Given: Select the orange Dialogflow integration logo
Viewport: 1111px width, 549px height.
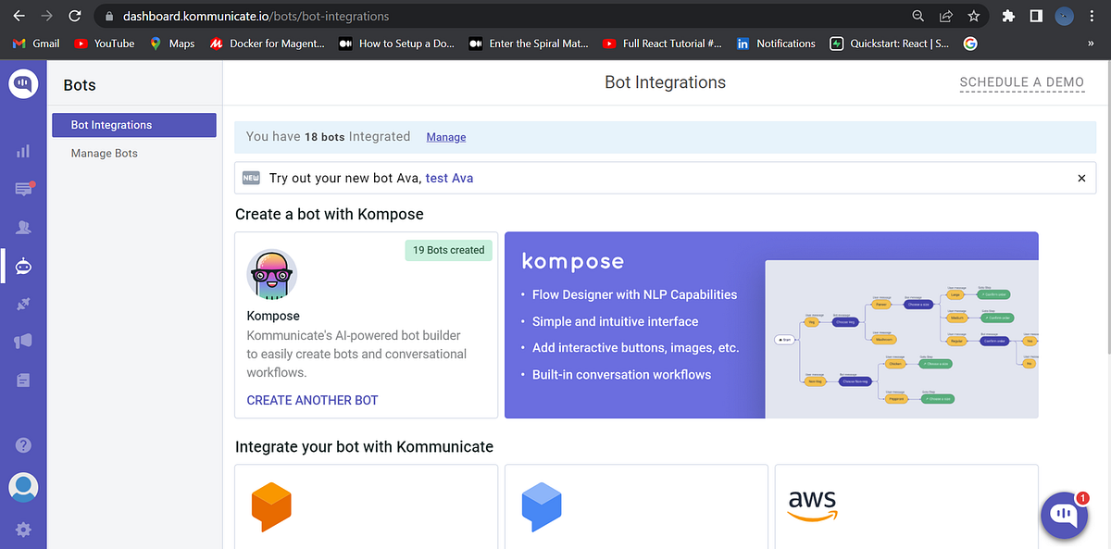Looking at the screenshot, I should [x=272, y=506].
